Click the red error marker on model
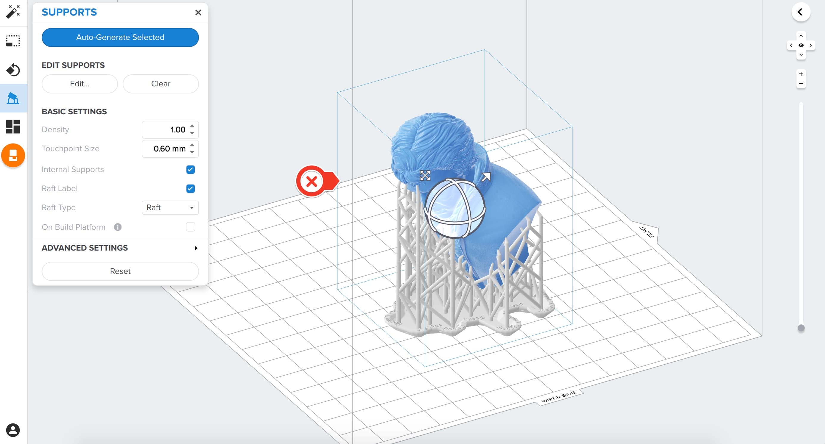This screenshot has width=825, height=444. pyautogui.click(x=311, y=181)
